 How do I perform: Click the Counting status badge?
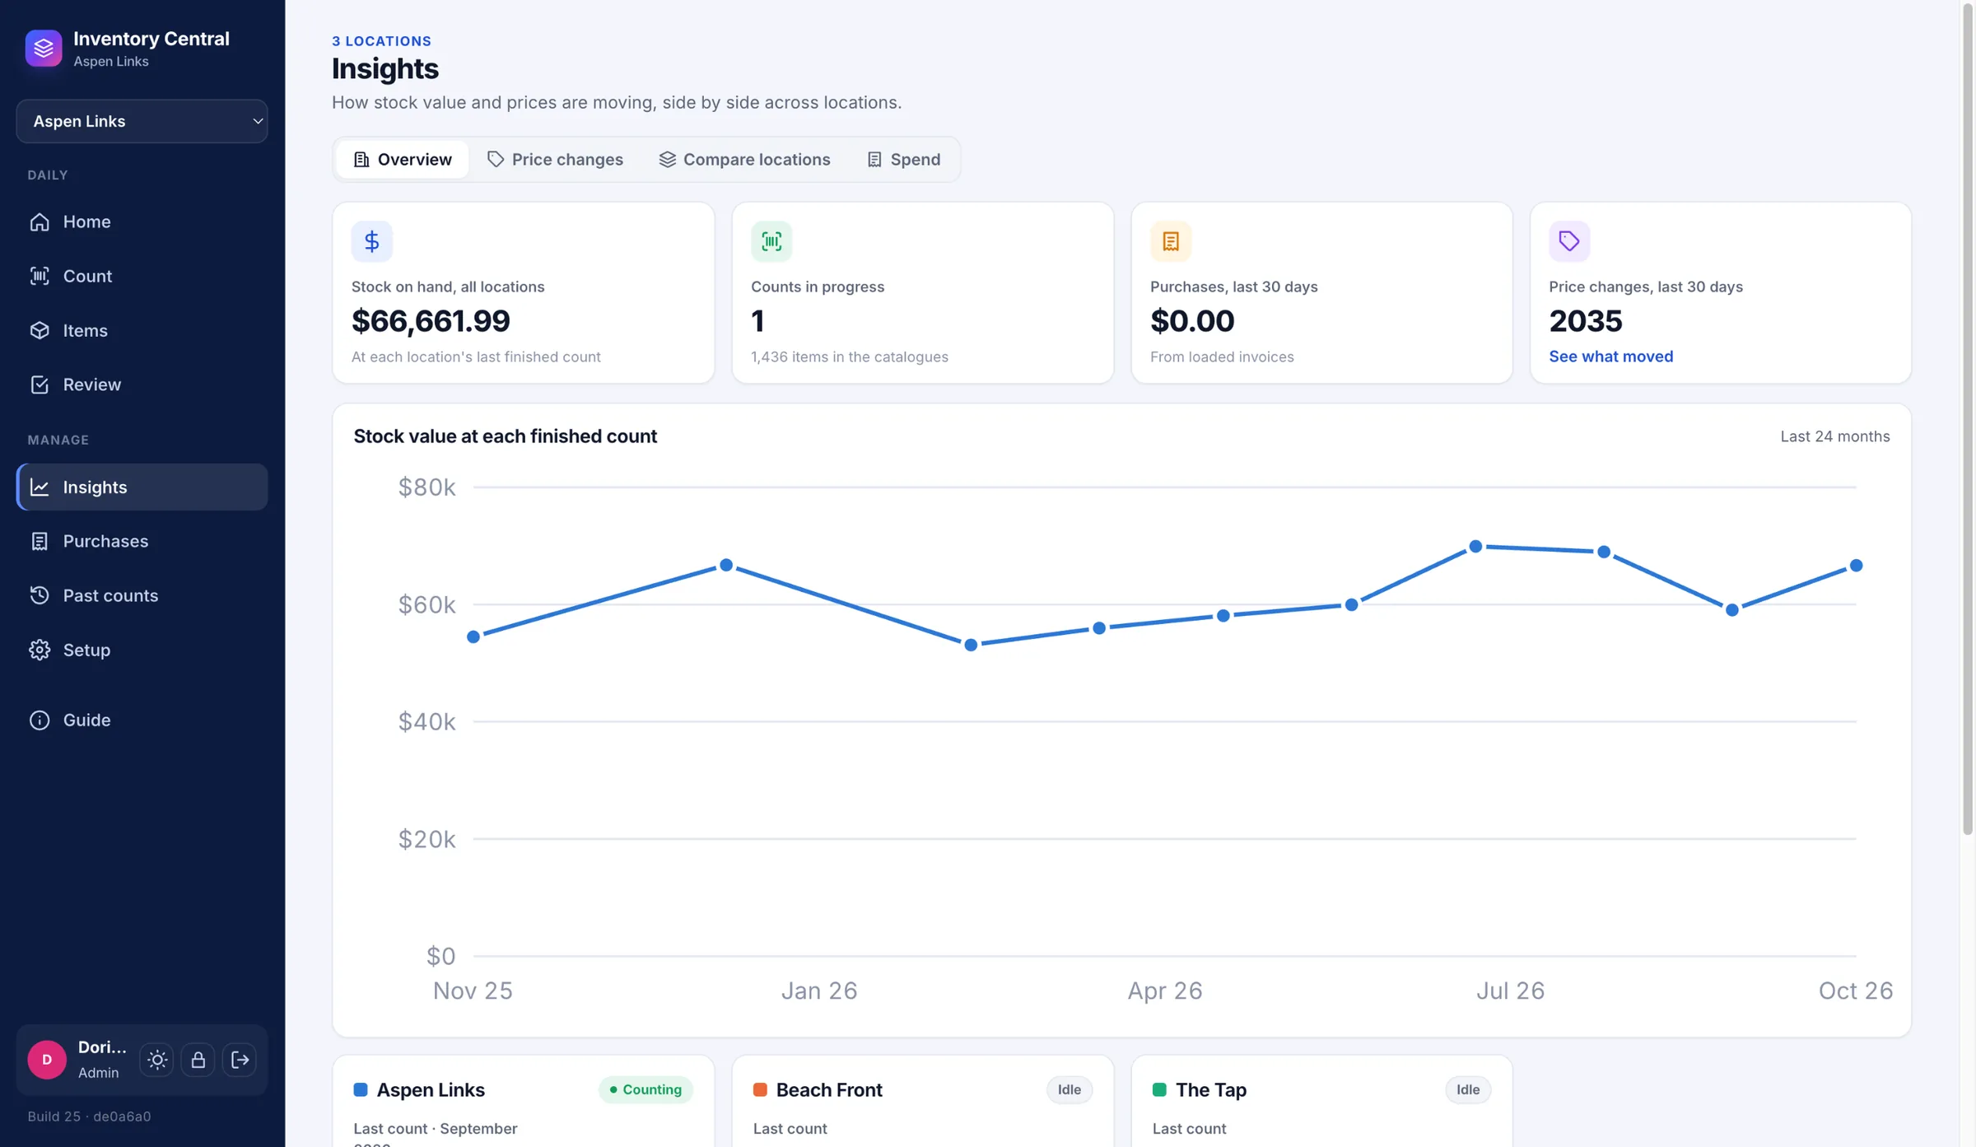tap(645, 1089)
